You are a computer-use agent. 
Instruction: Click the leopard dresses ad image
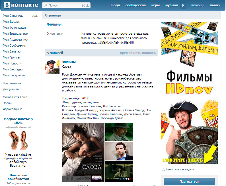18,140
